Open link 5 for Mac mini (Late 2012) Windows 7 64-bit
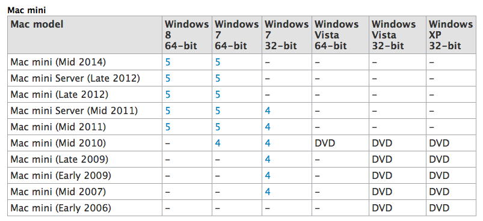This screenshot has height=221, width=483. click(218, 94)
